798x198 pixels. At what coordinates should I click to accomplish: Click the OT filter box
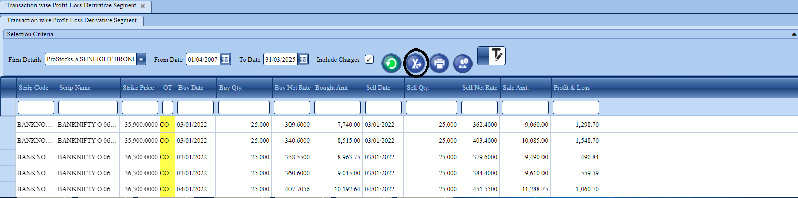168,107
